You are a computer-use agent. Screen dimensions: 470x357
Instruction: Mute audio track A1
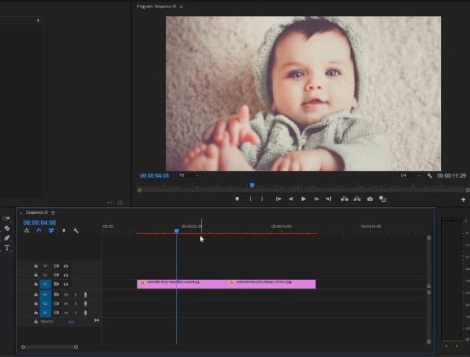(x=66, y=295)
